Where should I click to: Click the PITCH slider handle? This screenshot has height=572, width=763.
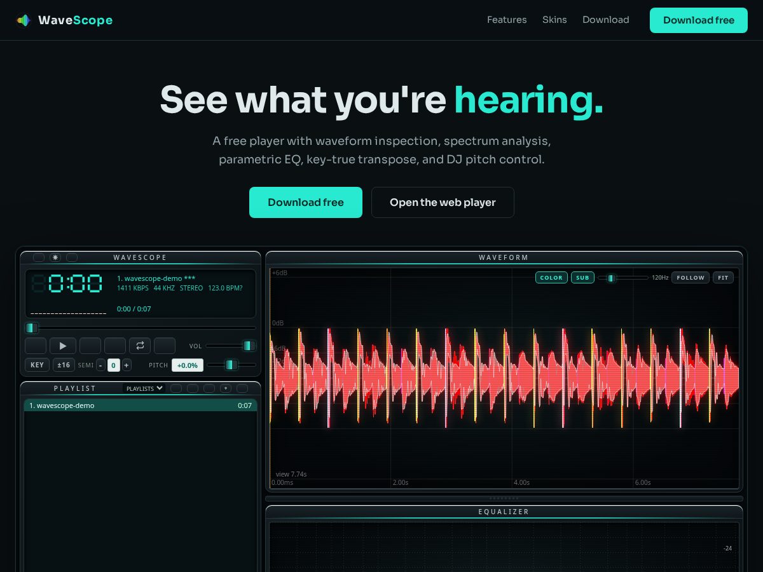[231, 365]
